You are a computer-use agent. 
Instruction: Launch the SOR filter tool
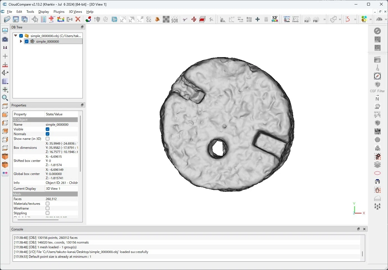coord(175,19)
